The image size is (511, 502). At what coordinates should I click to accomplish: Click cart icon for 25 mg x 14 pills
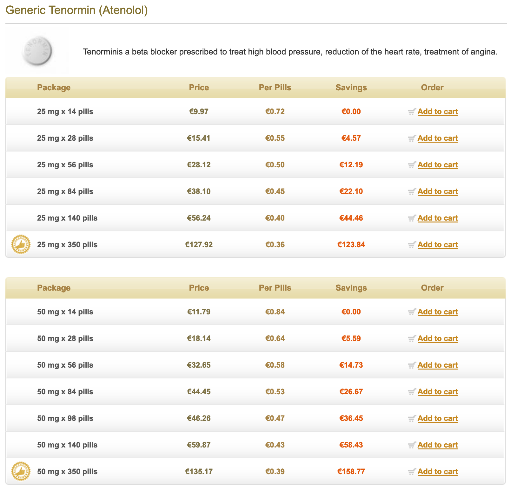coord(412,112)
